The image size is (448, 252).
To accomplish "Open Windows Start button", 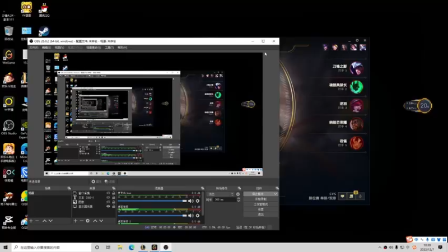I will pyautogui.click(x=6, y=248).
